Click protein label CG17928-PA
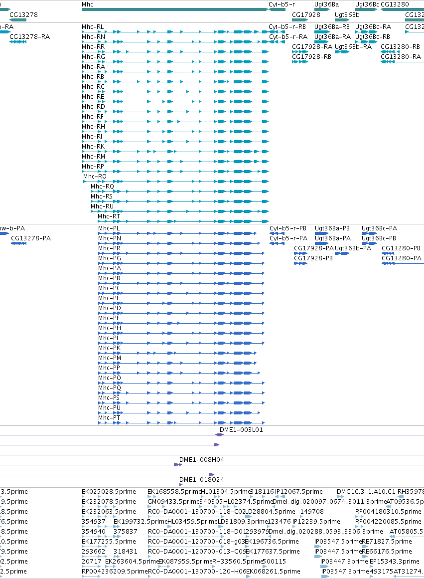 click(314, 248)
